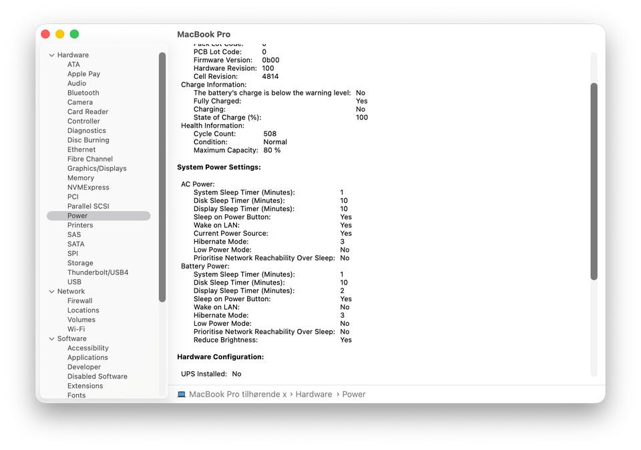Click Hardware in the bottom path bar

(314, 395)
